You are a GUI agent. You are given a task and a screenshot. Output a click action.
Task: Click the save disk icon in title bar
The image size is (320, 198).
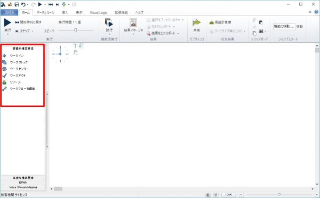(17, 4)
